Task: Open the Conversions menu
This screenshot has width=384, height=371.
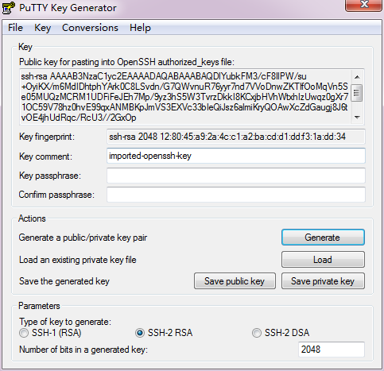Action: coord(90,28)
